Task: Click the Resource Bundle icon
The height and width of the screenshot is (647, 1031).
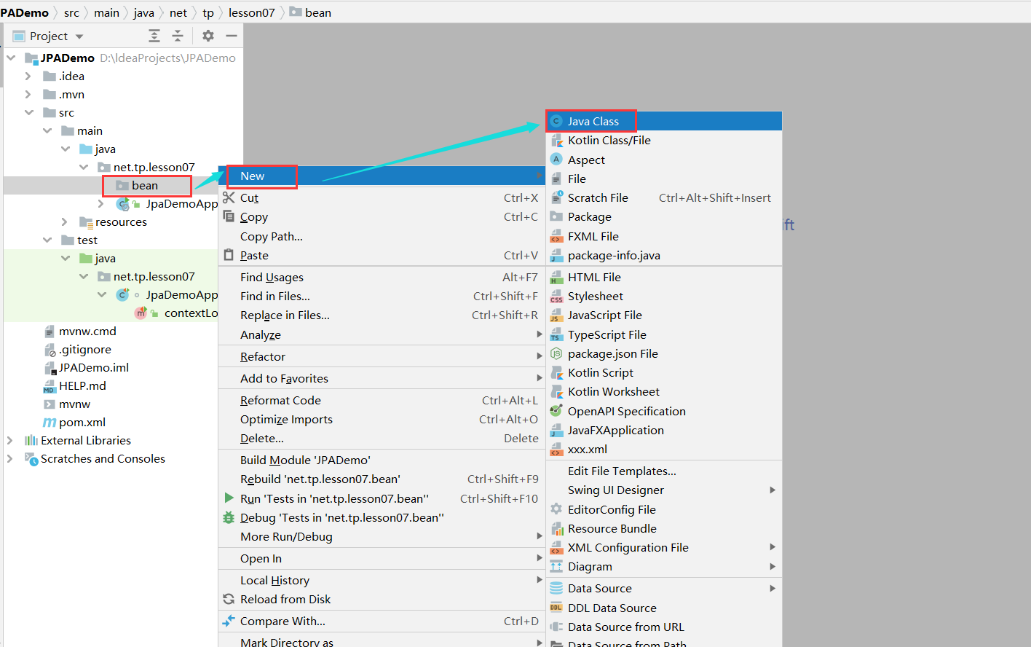Action: [557, 528]
